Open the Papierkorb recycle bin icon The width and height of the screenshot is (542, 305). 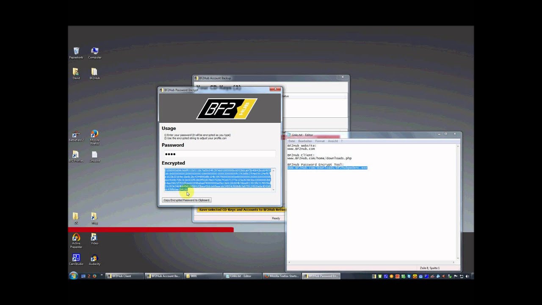76,53
